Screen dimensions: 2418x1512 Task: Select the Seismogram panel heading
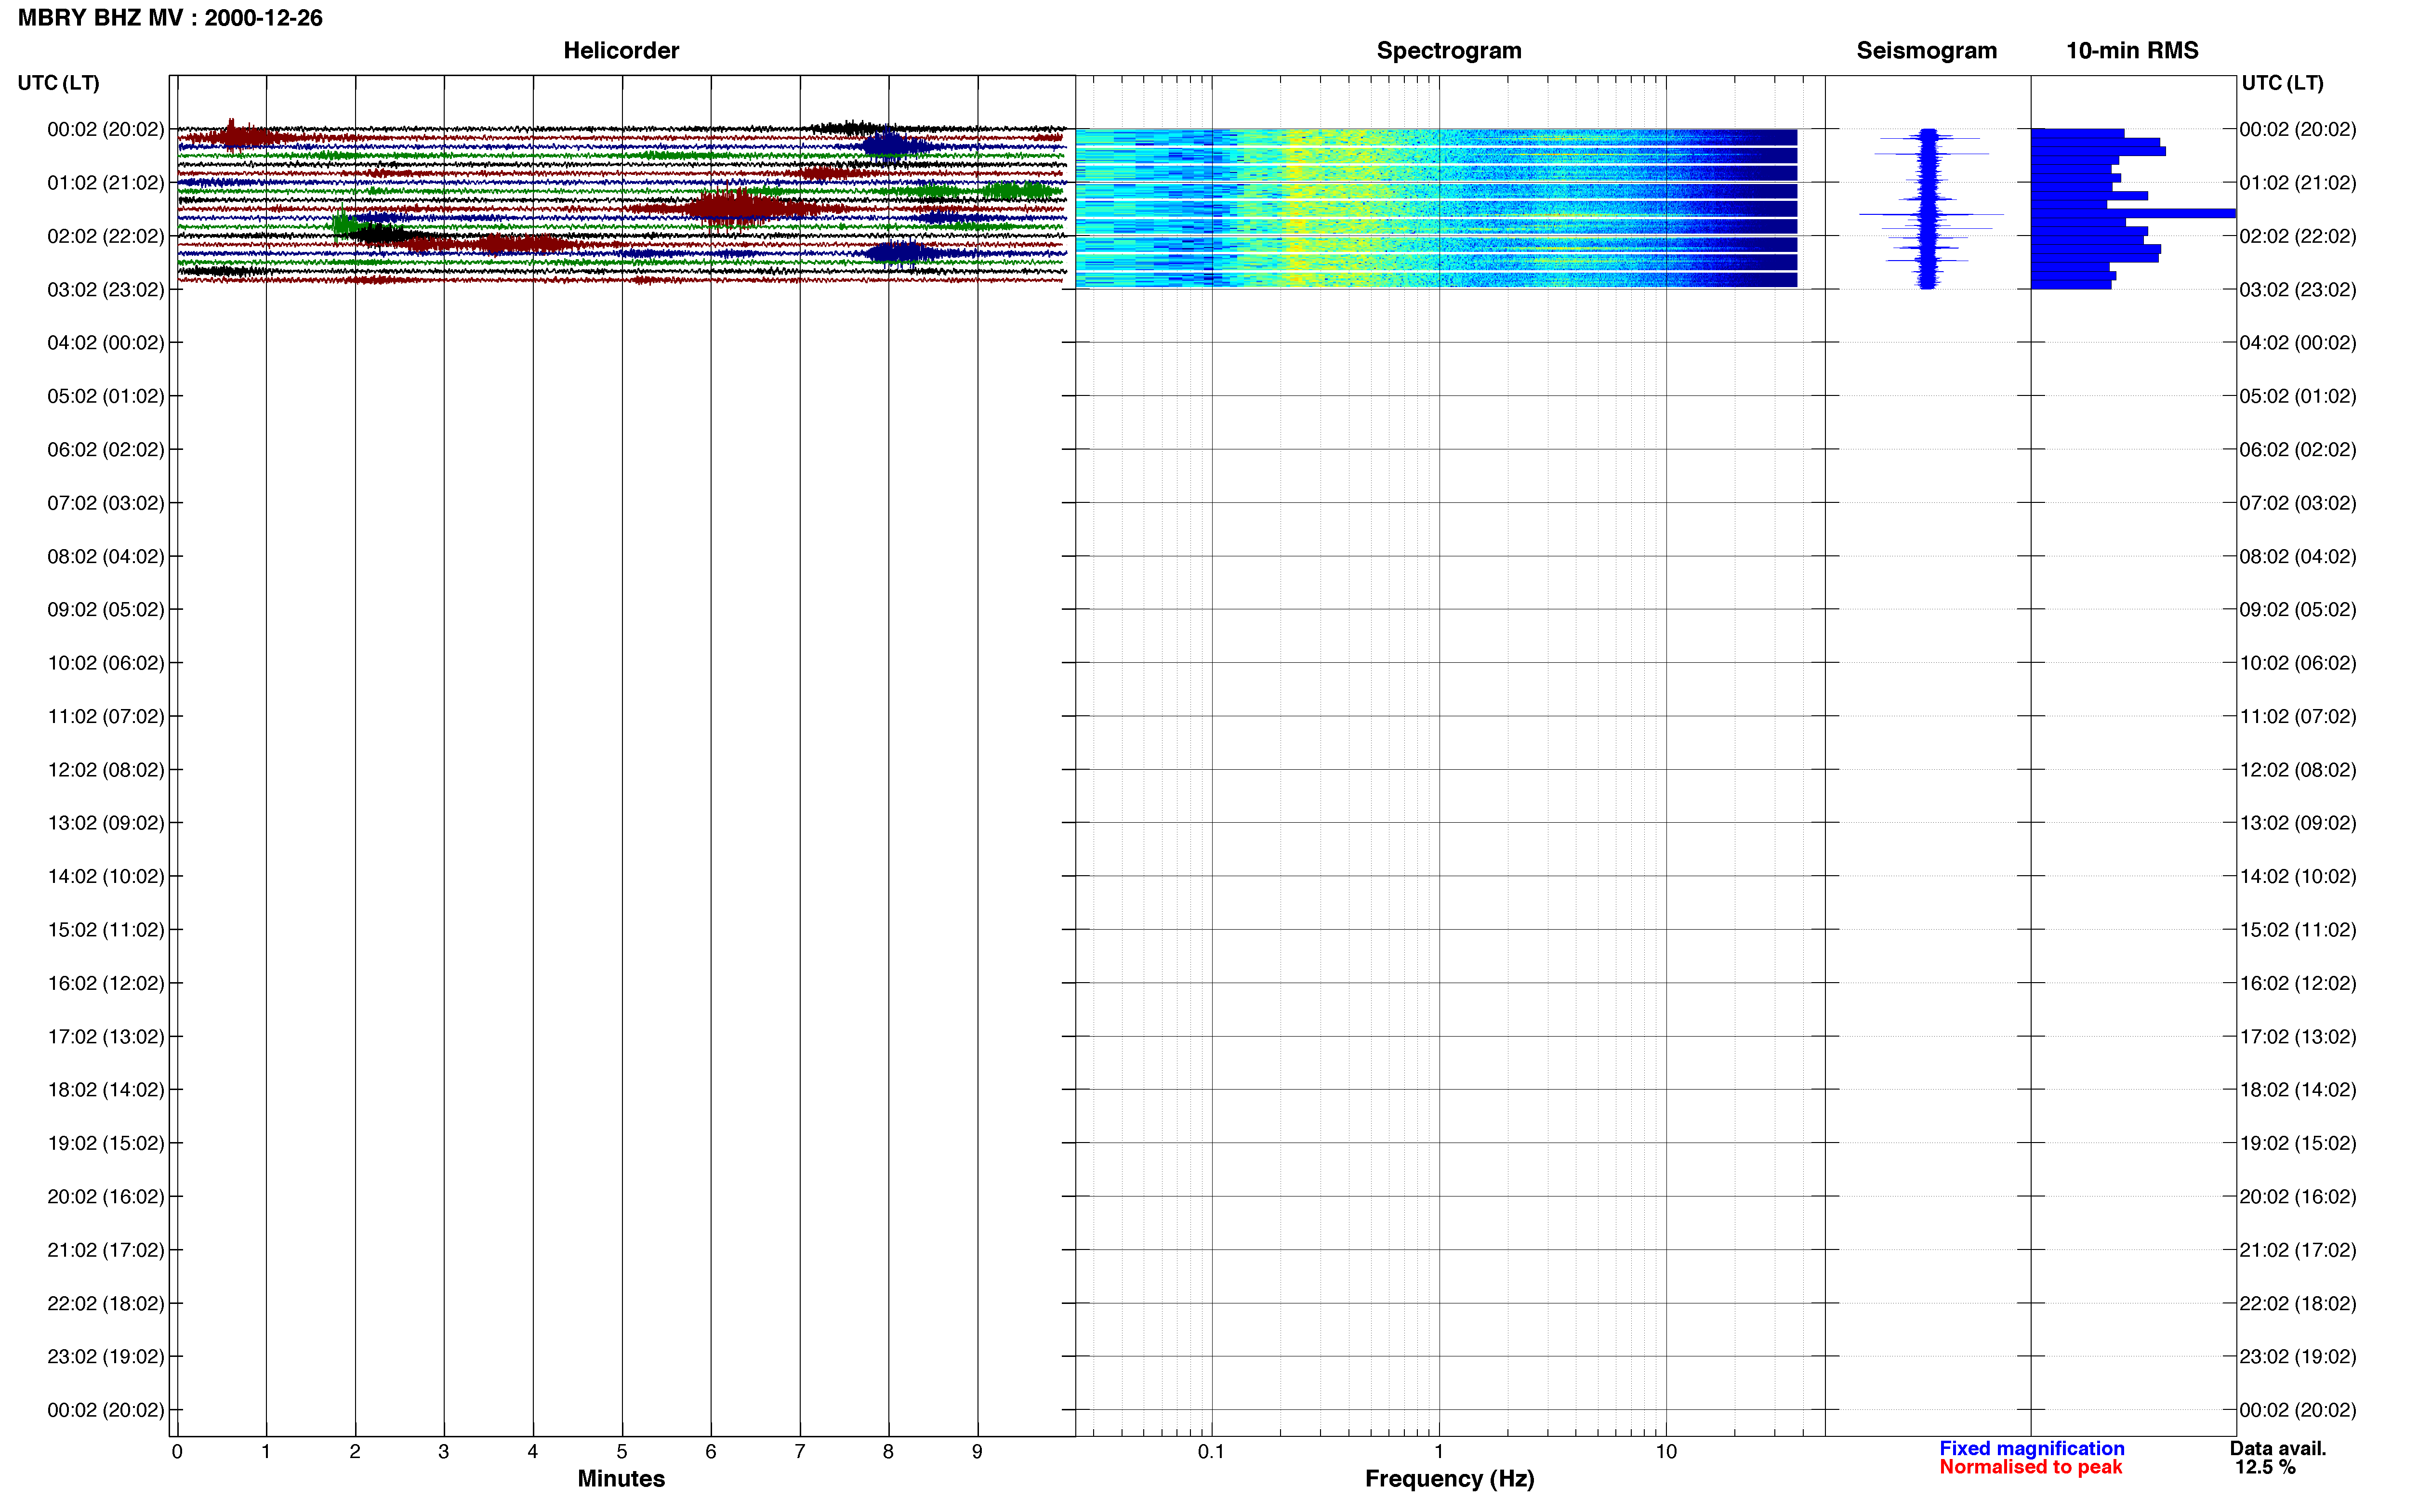(x=1926, y=51)
